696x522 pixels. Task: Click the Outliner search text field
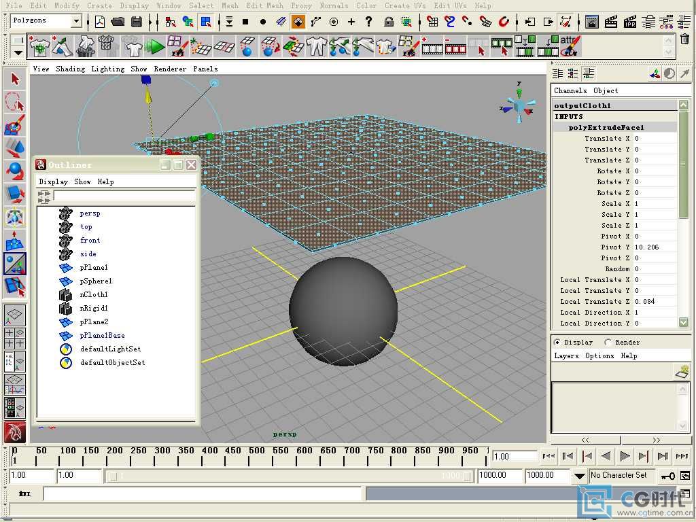124,196
